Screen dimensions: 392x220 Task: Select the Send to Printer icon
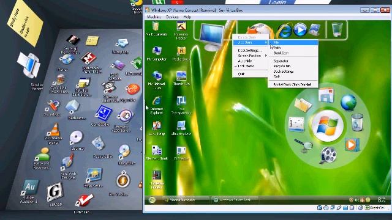tap(29, 65)
